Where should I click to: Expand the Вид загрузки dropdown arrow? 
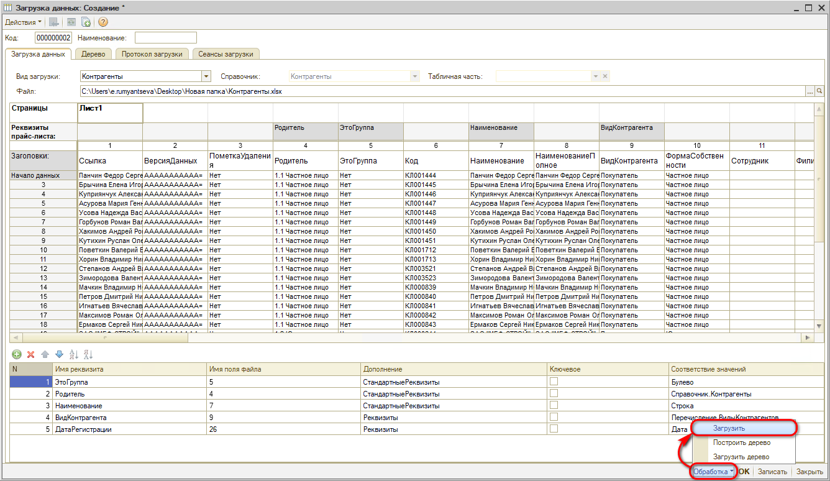click(x=206, y=76)
